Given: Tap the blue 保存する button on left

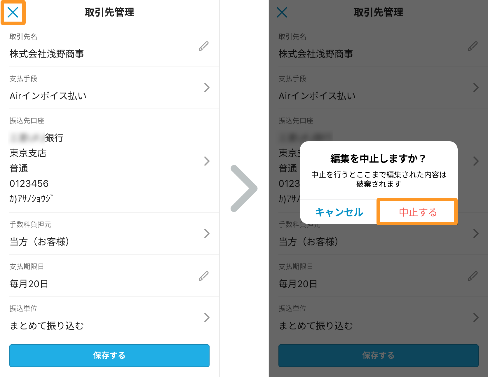Looking at the screenshot, I should pyautogui.click(x=109, y=355).
